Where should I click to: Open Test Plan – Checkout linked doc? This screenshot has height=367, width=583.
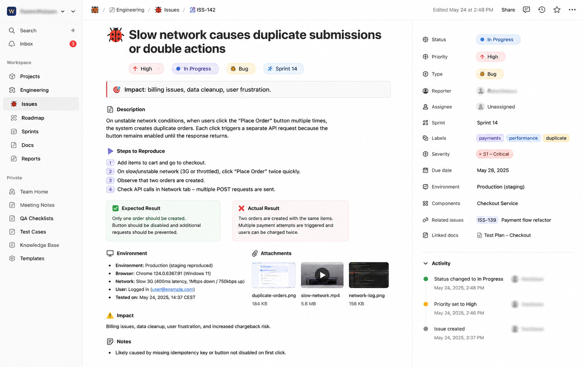(x=504, y=235)
